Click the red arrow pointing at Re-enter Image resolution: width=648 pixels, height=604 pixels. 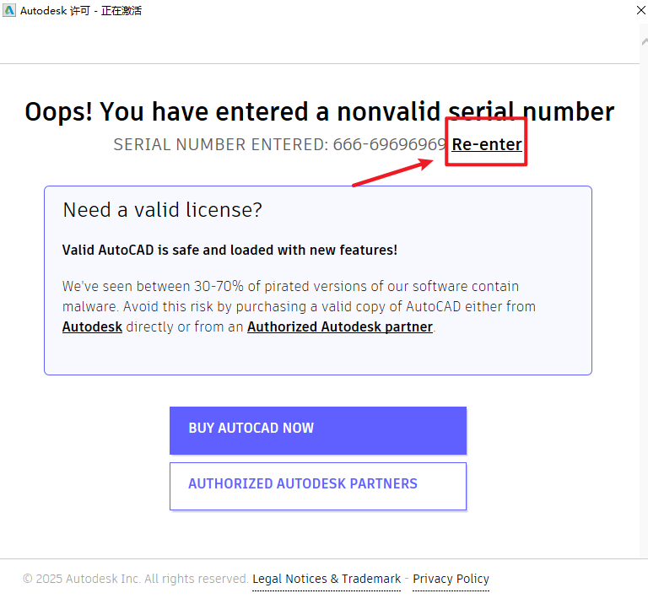tap(398, 171)
